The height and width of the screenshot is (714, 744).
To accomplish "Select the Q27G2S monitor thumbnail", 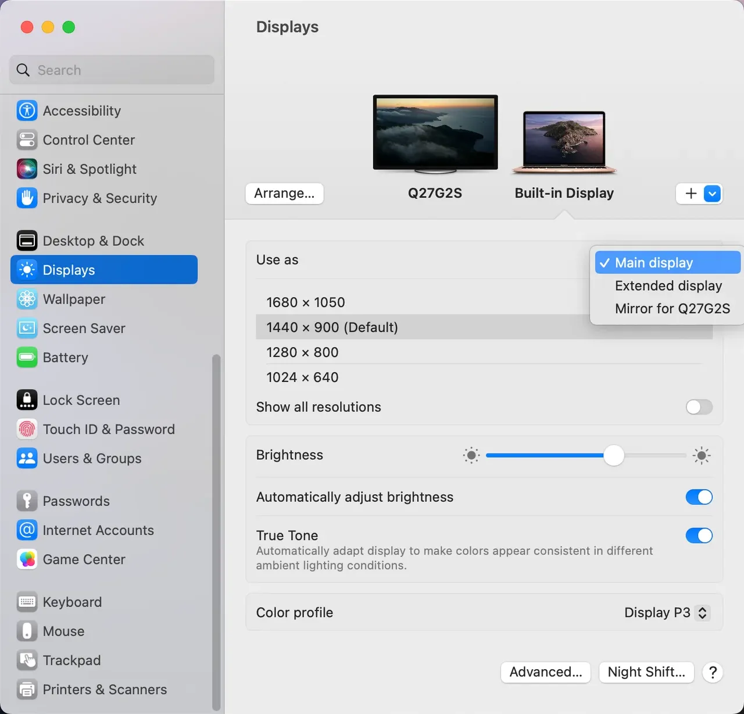I will [x=435, y=134].
